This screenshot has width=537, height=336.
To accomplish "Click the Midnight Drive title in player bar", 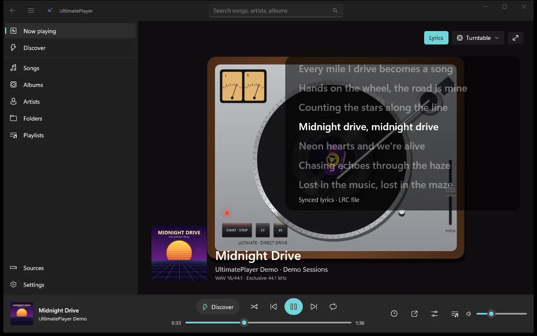I will (x=59, y=310).
